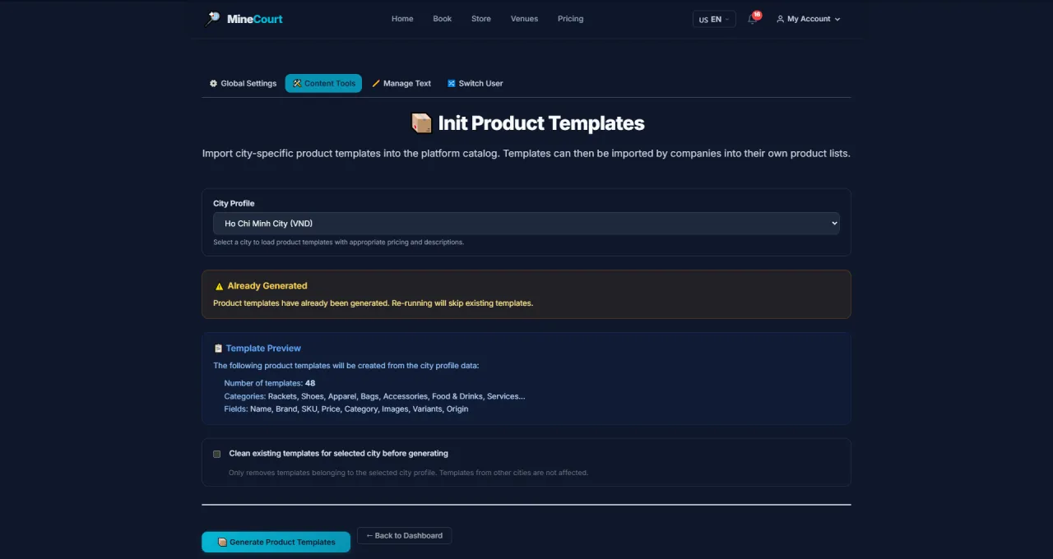Click the Already Generated warning icon

pos(219,286)
